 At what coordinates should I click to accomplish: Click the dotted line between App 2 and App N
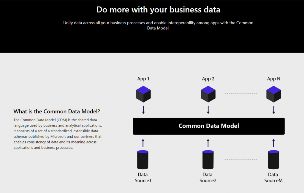[x=241, y=94]
